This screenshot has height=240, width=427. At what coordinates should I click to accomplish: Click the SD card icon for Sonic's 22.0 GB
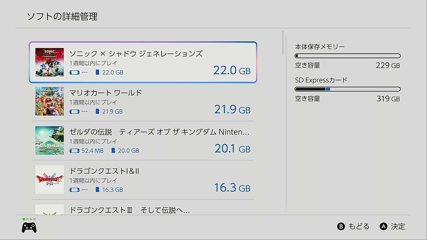(x=97, y=72)
